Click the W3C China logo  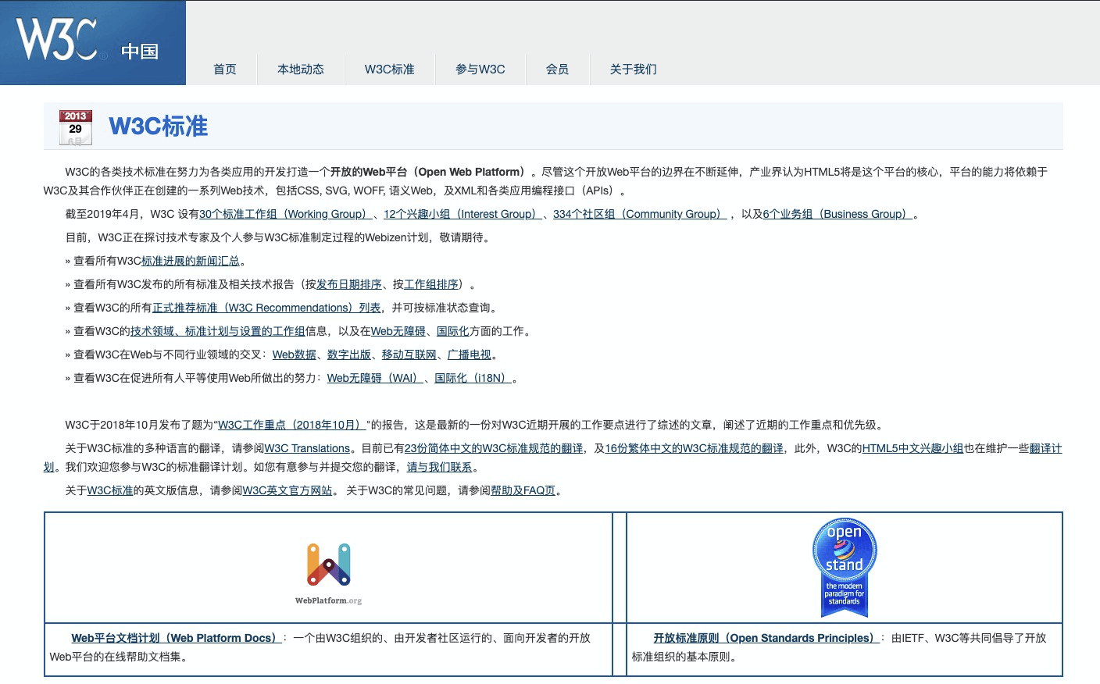coord(92,43)
